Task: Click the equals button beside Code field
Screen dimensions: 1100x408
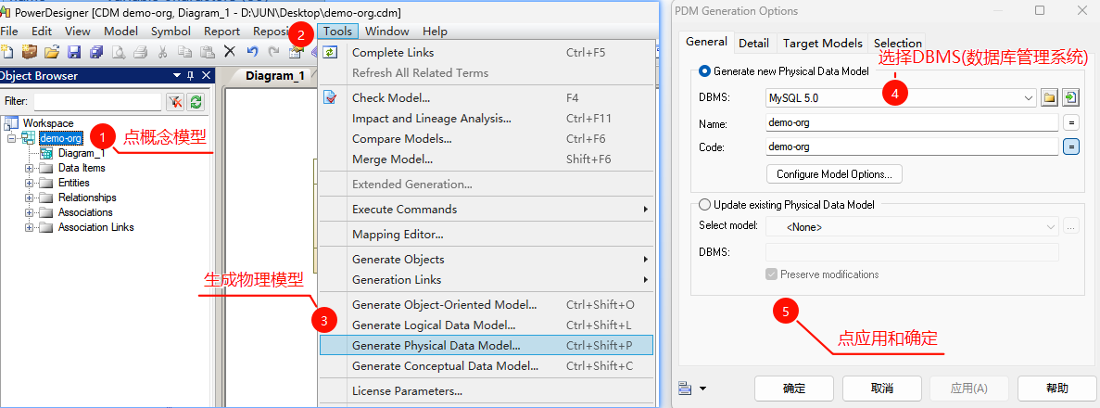Action: [1071, 147]
